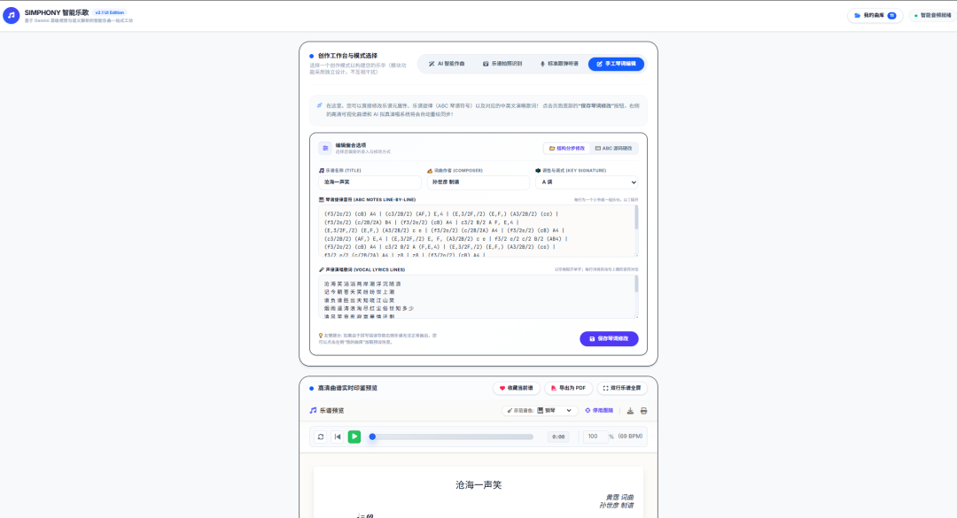Click the TITLE input field
Screen dimensions: 957x518
pyautogui.click(x=370, y=182)
